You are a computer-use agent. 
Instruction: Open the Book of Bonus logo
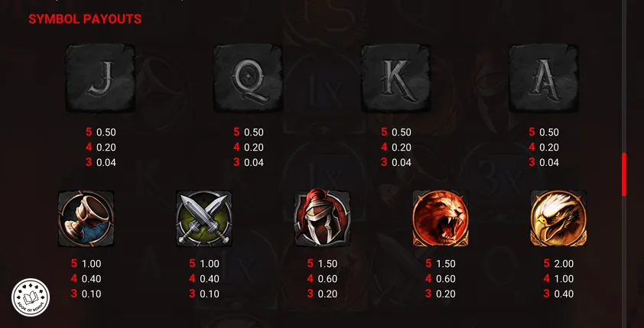[31, 297]
